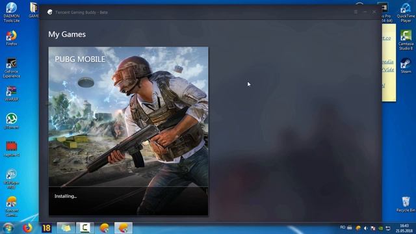416x234 pixels.
Task: Click the 'My Games' heading
Action: coord(67,34)
